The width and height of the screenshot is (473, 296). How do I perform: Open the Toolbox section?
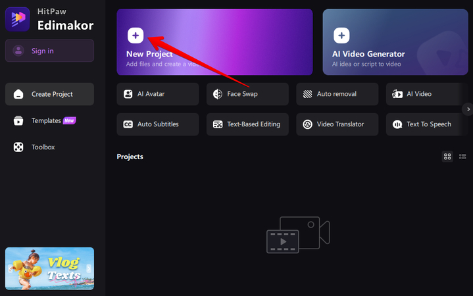[x=49, y=147]
